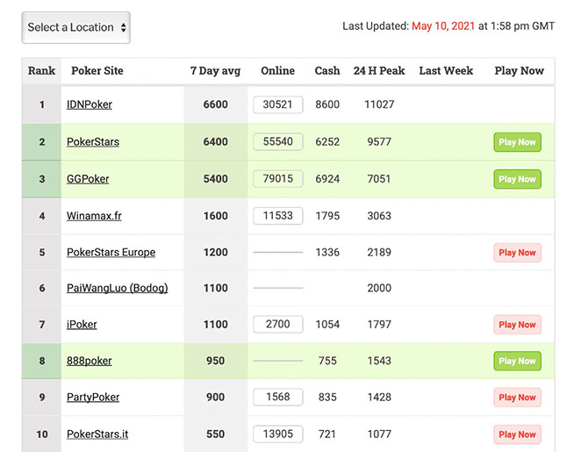Screen dimensions: 574x452
Task: Open the PartyPoker site link
Action: 93,398
